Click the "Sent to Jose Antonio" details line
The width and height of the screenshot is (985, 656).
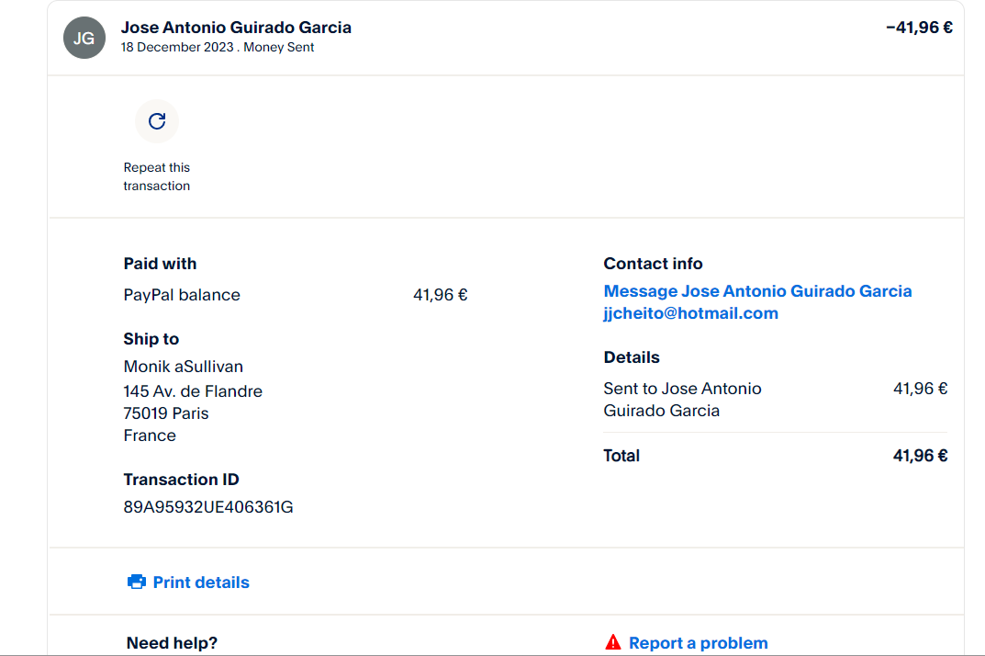pos(682,389)
